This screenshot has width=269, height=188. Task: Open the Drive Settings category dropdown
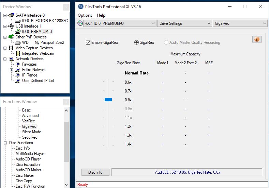(x=184, y=23)
